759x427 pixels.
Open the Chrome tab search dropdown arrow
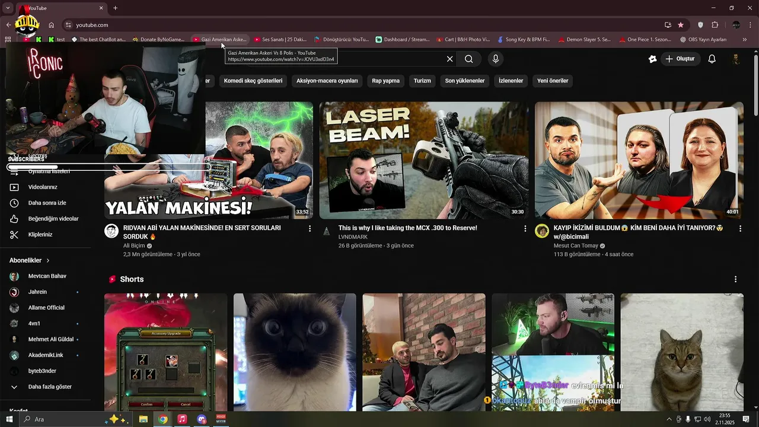point(8,8)
